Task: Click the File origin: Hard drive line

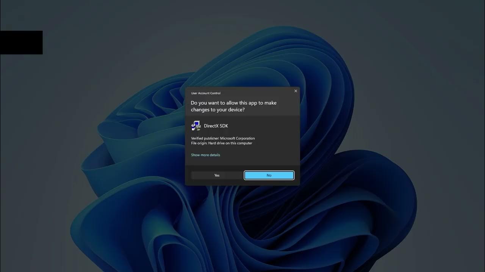Action: 222,143
